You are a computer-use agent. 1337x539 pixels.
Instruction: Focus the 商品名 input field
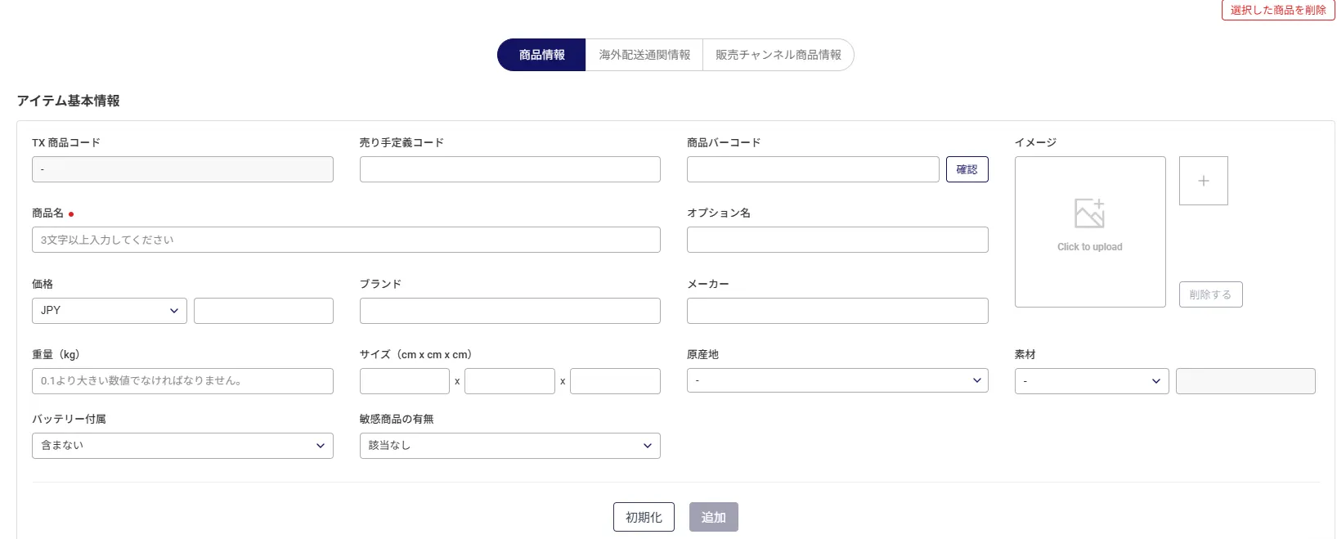pos(346,240)
